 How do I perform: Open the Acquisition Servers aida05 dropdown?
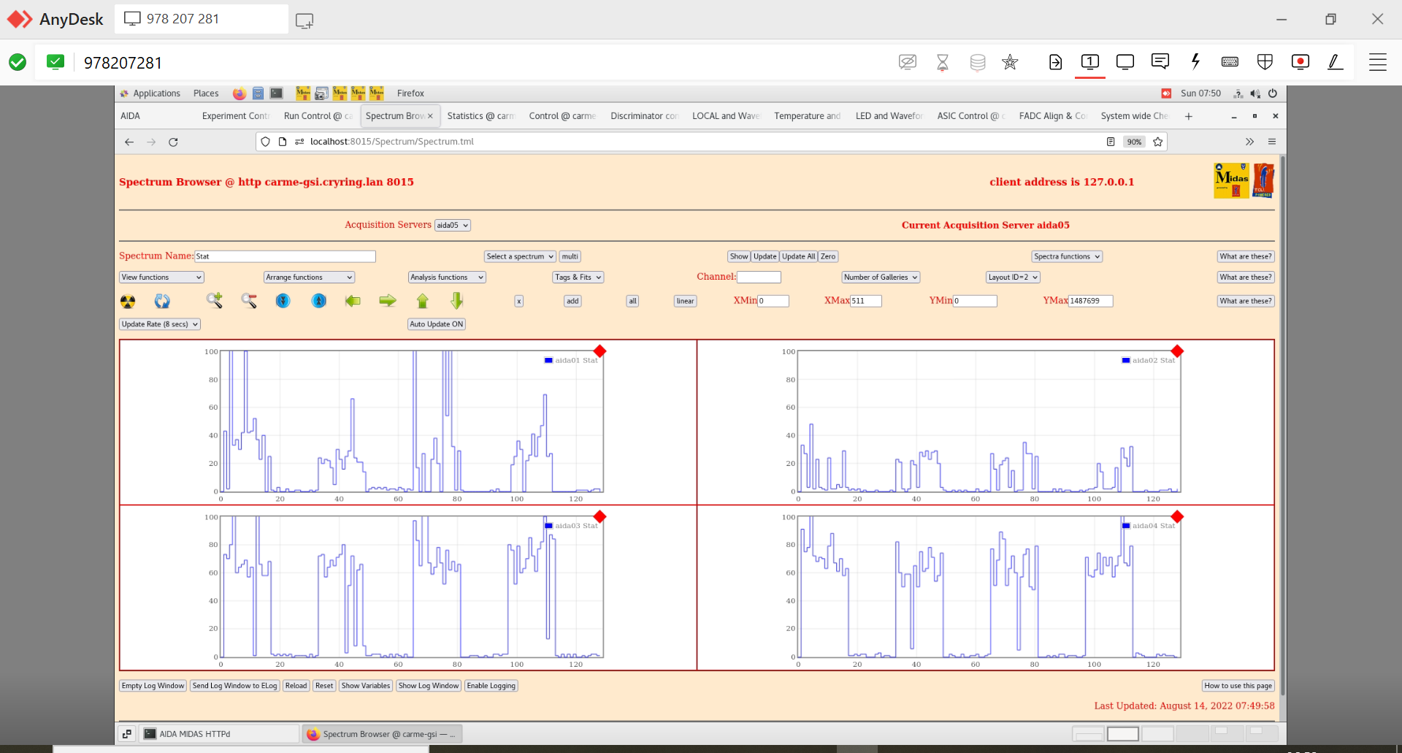pyautogui.click(x=452, y=226)
